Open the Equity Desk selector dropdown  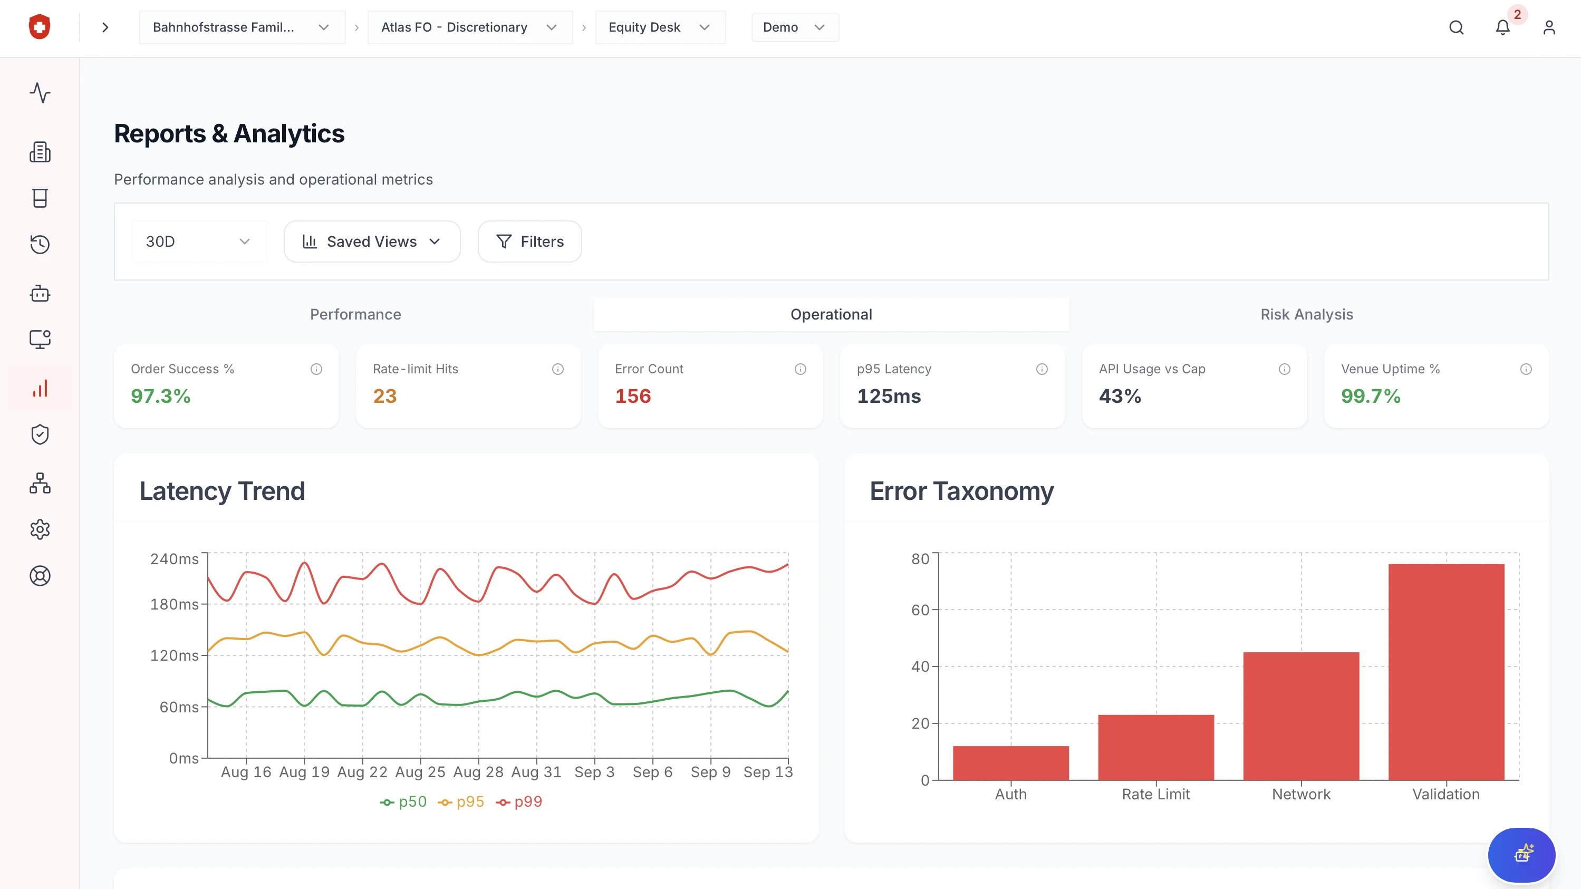(x=660, y=27)
